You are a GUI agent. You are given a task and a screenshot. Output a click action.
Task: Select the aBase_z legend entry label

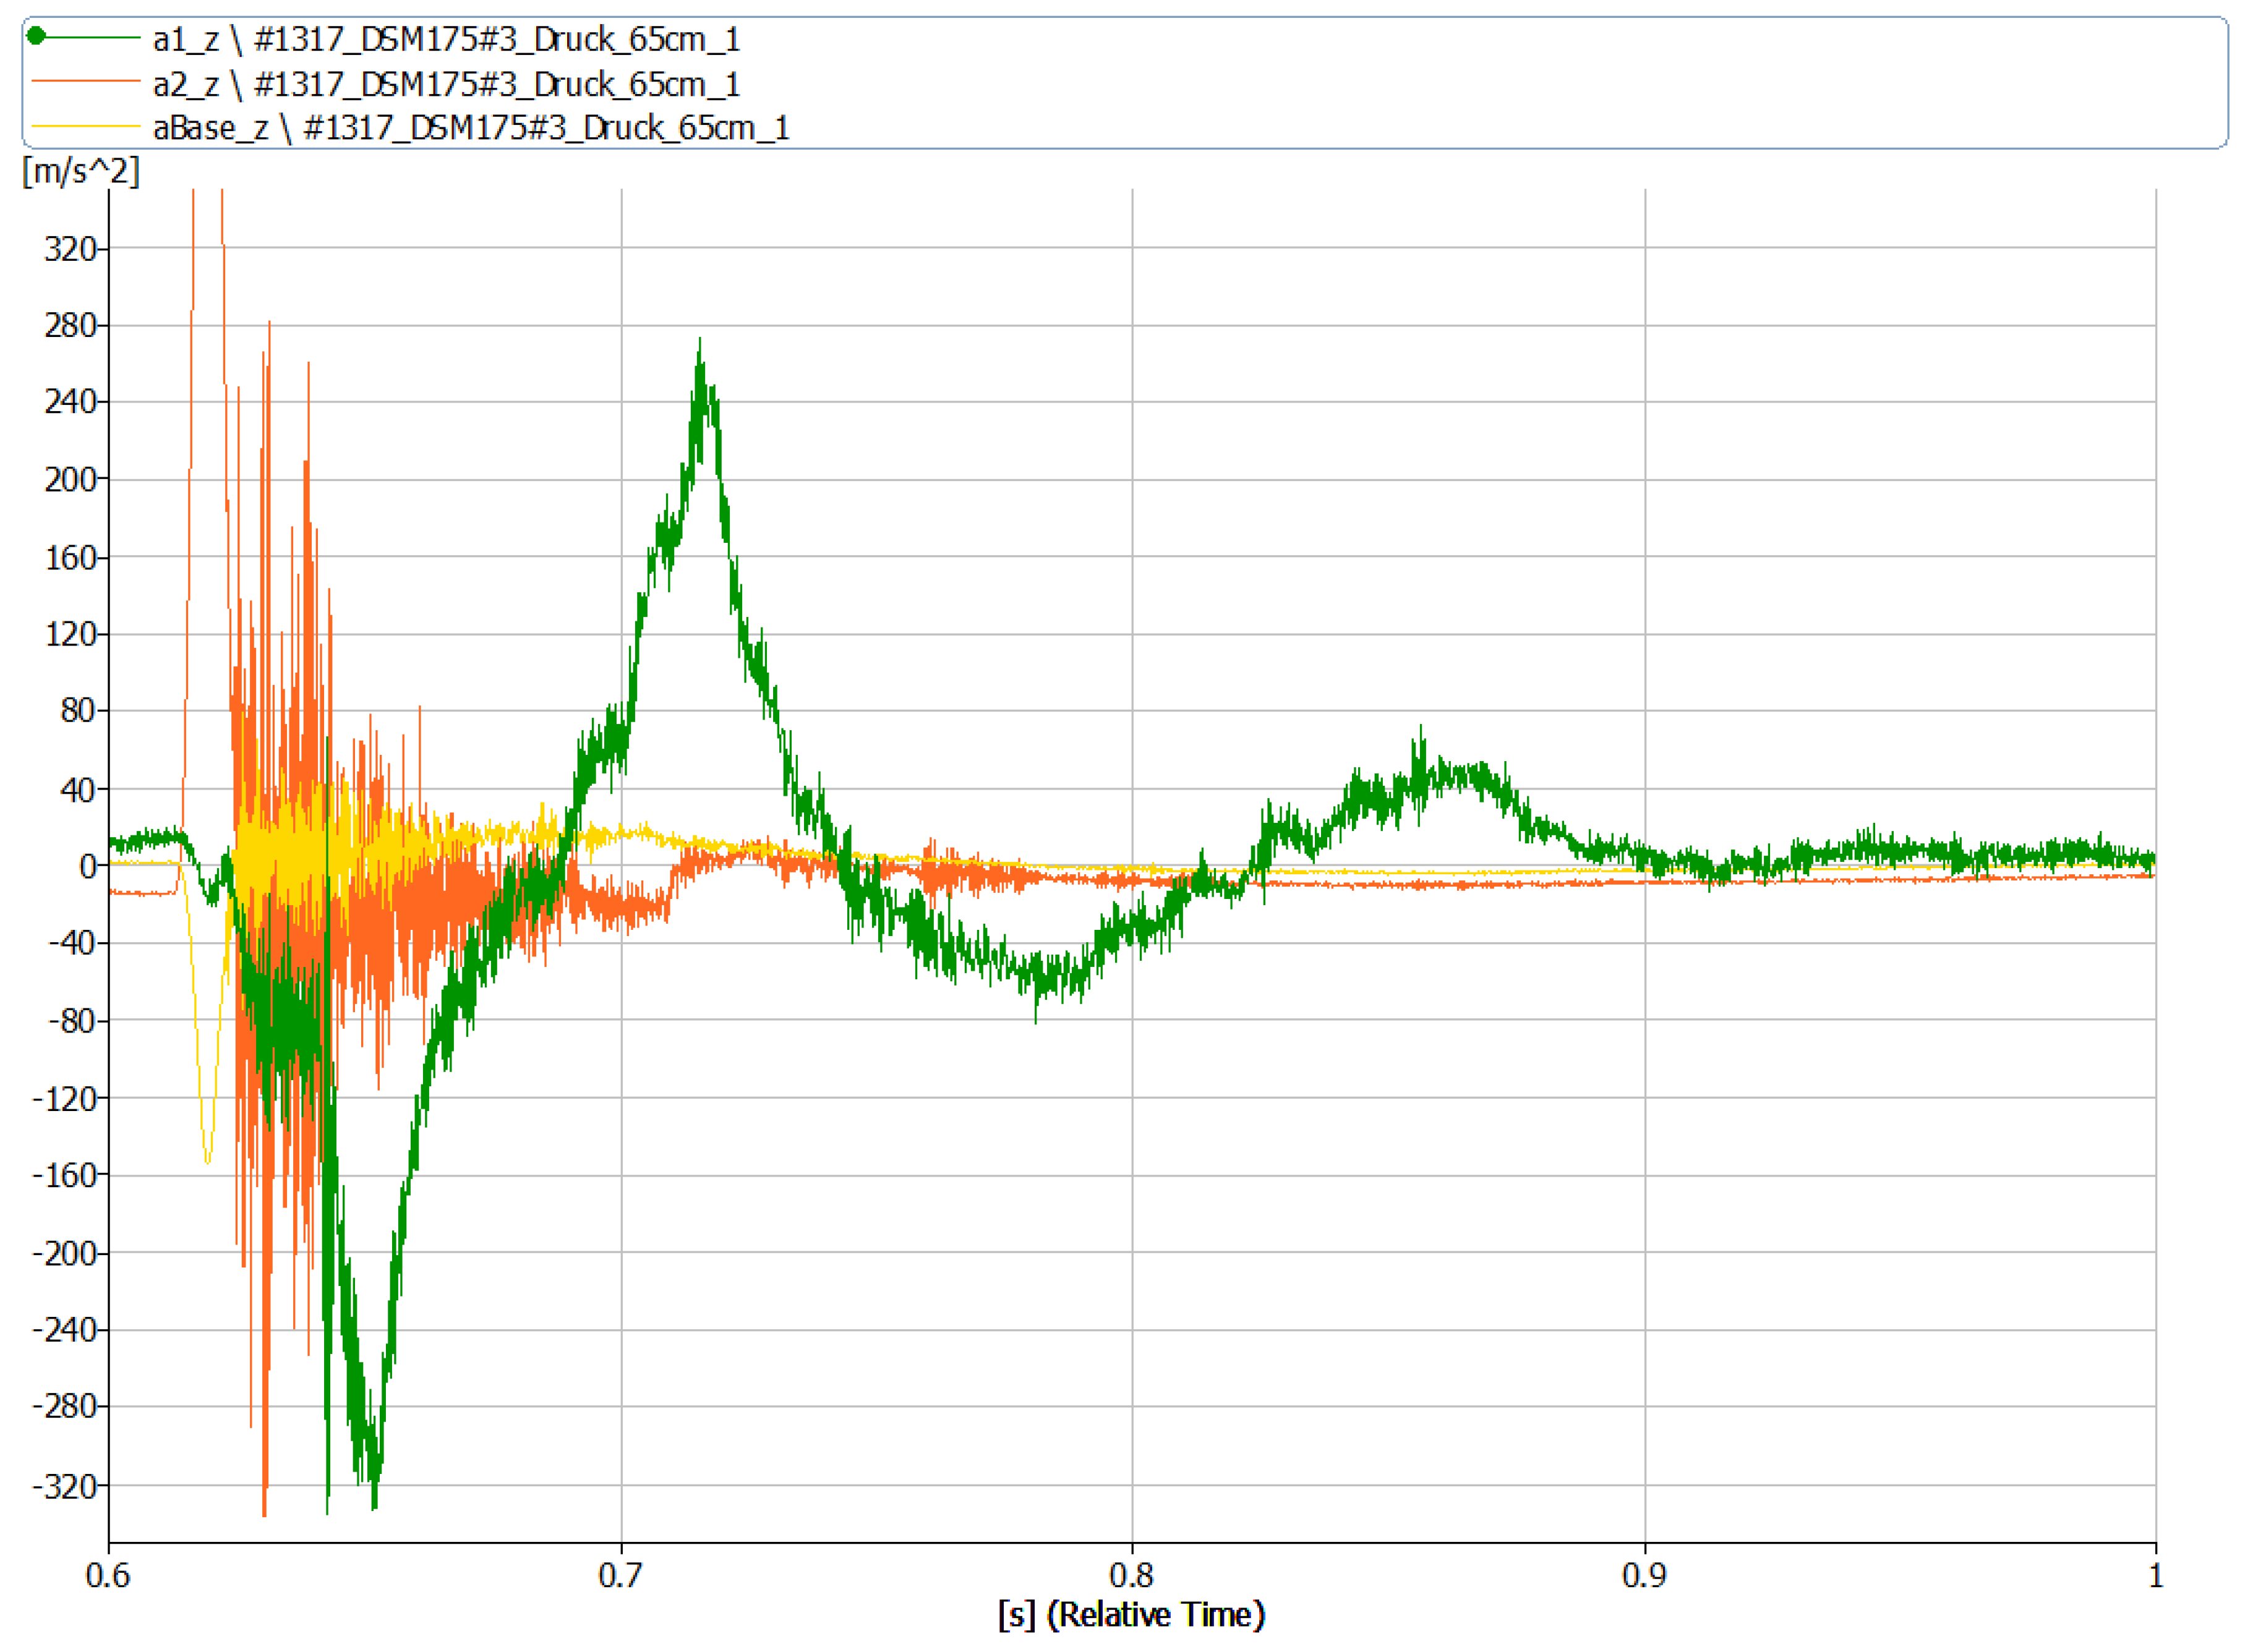(471, 128)
